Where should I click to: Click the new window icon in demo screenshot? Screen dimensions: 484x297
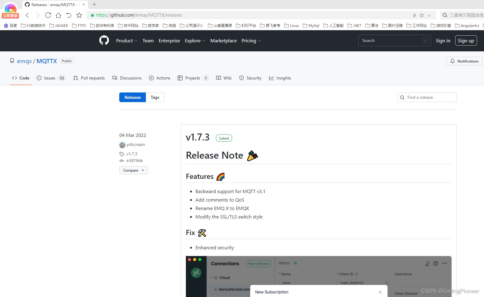click(x=436, y=263)
